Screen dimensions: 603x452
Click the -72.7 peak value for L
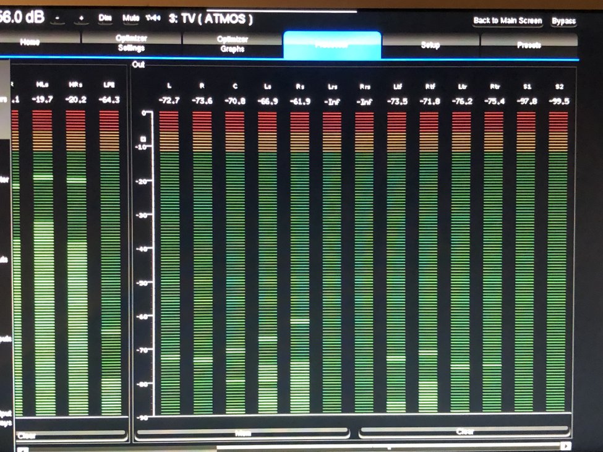coord(169,101)
